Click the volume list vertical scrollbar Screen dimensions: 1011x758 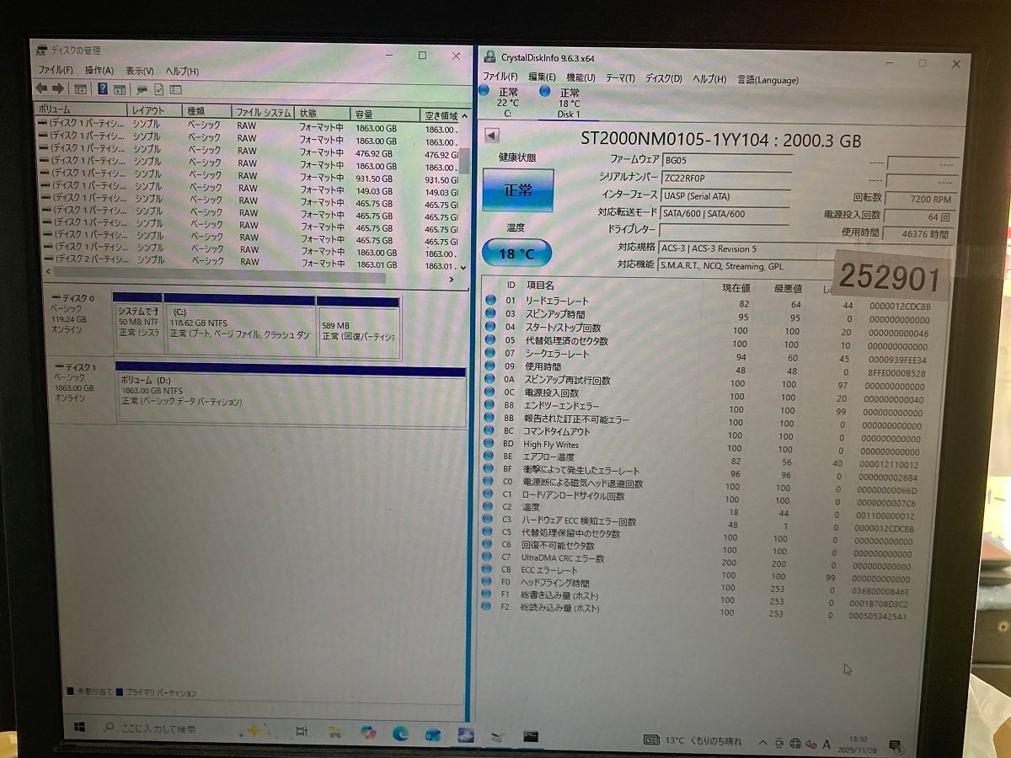(x=463, y=163)
